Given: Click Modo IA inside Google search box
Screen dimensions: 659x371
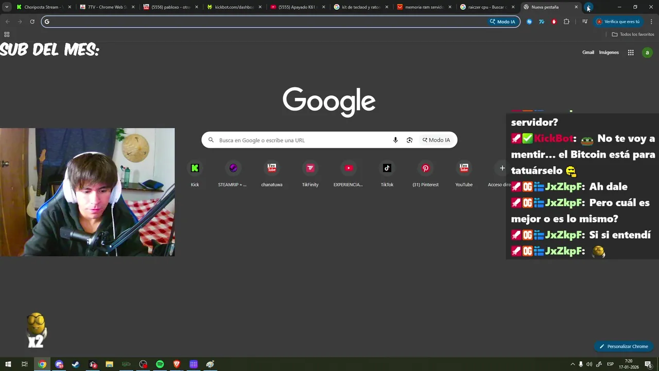Looking at the screenshot, I should [x=436, y=140].
